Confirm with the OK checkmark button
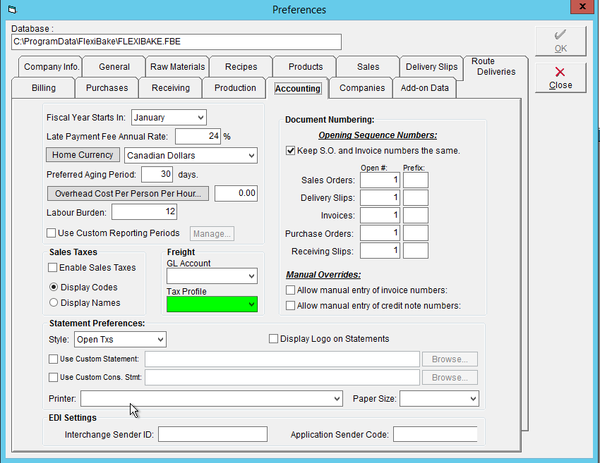This screenshot has height=463, width=600. (560, 41)
